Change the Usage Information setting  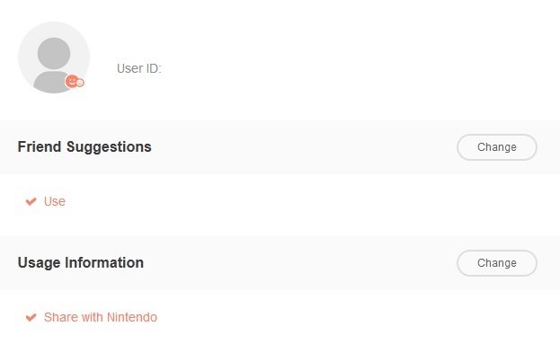click(497, 263)
